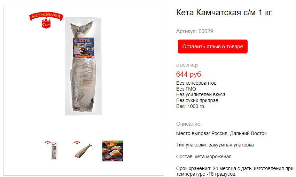Click the "в розницу" price label
Screen dimensions: 296x177
(187, 65)
